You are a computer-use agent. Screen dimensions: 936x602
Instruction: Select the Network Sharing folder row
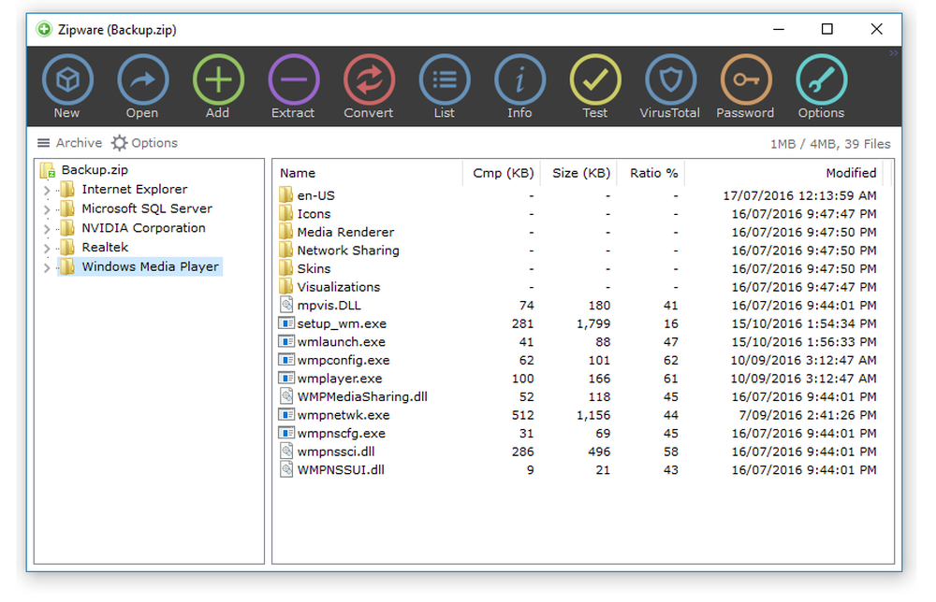pyautogui.click(x=578, y=251)
